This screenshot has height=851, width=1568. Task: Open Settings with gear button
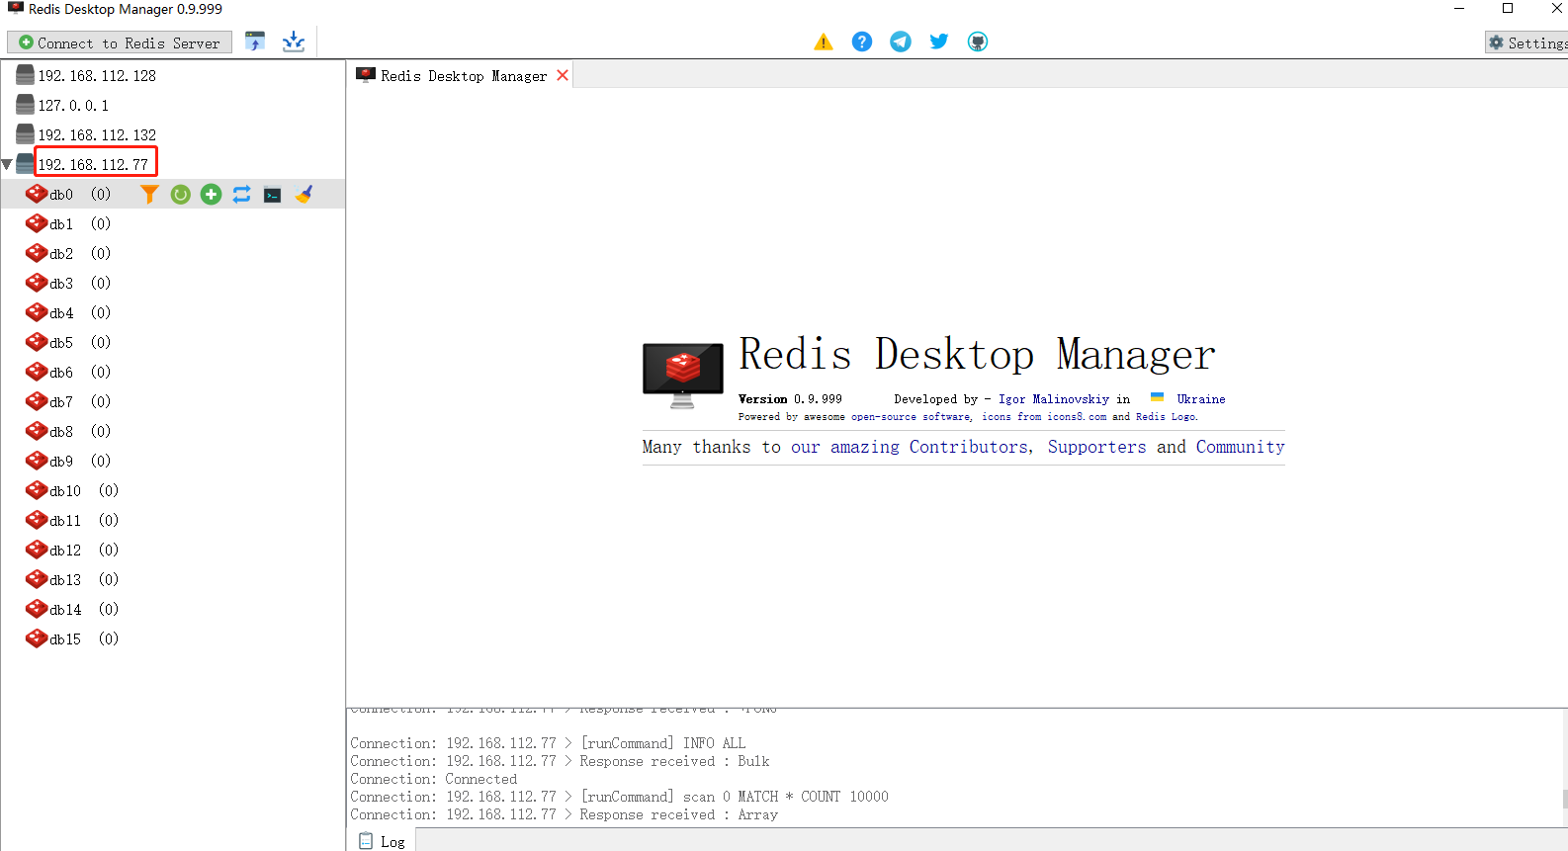pyautogui.click(x=1527, y=43)
